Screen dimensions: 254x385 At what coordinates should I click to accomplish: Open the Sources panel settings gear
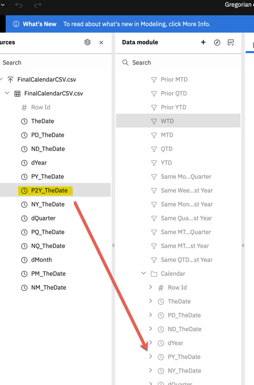[x=87, y=42]
